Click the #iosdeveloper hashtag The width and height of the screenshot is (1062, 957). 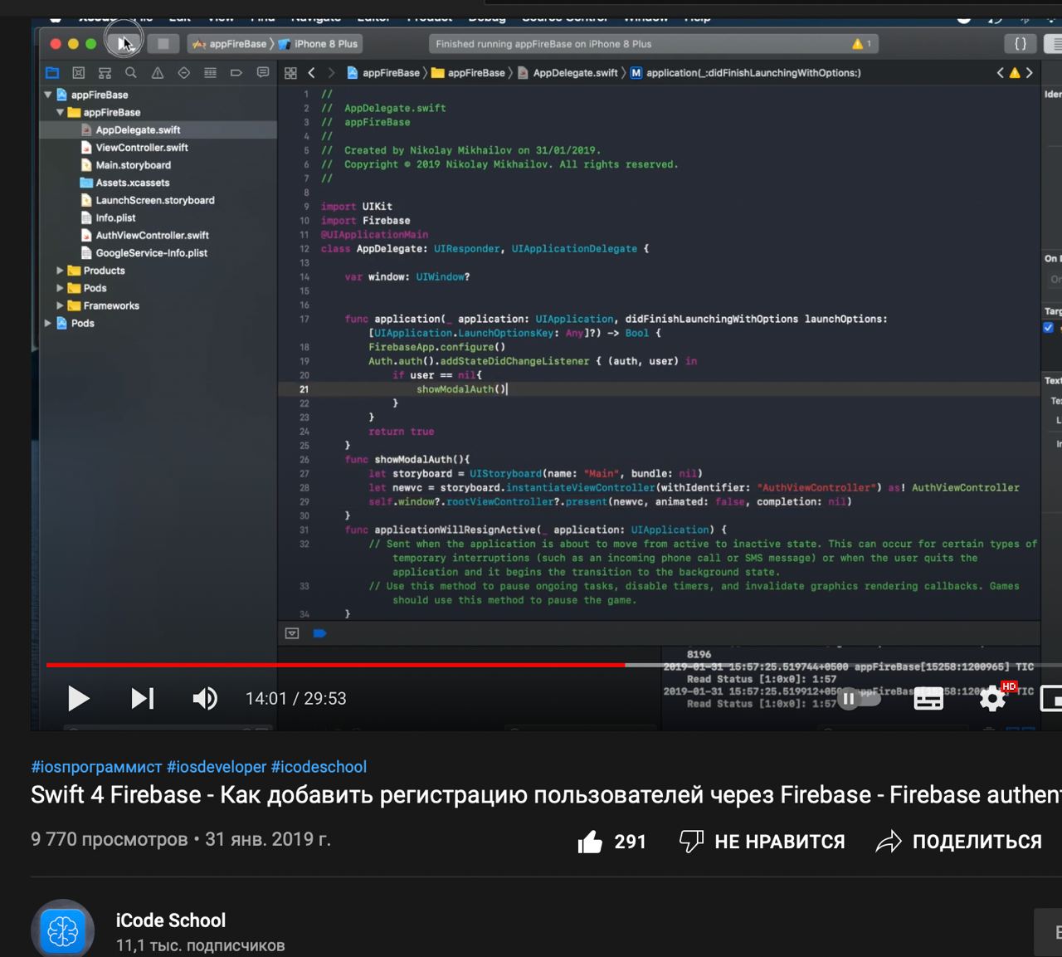click(x=217, y=767)
